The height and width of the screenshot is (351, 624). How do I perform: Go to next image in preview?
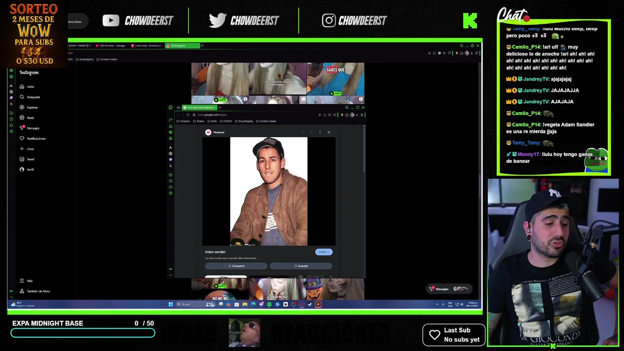(311, 132)
